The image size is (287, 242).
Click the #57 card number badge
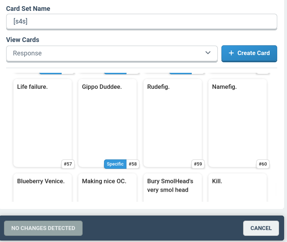[x=68, y=164]
